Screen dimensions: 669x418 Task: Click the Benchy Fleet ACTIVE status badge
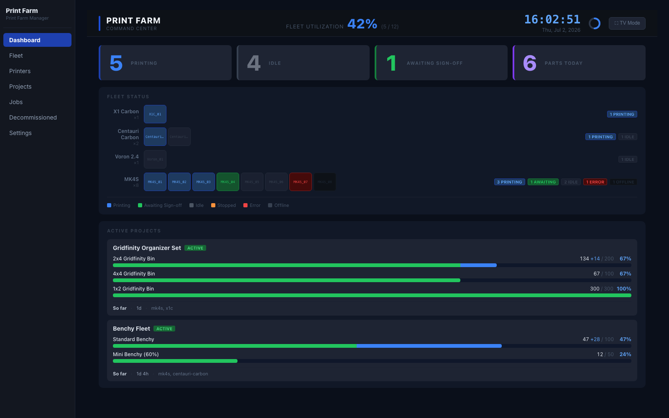coord(164,329)
